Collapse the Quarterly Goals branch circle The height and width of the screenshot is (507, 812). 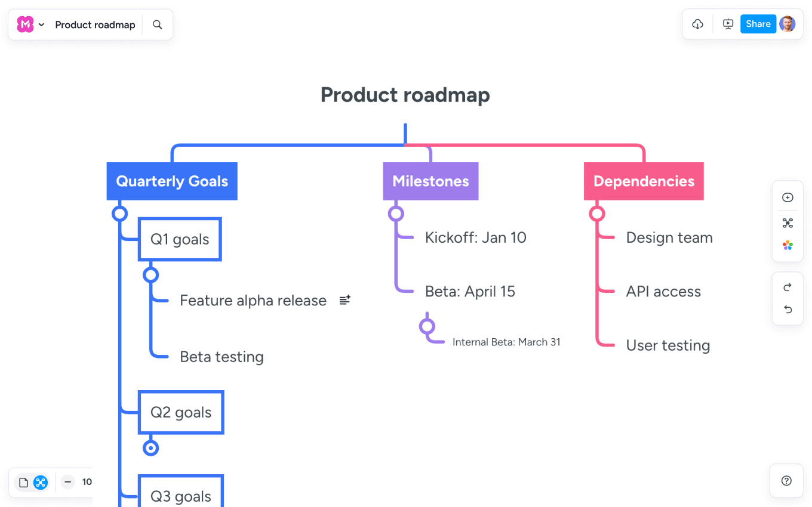(120, 214)
